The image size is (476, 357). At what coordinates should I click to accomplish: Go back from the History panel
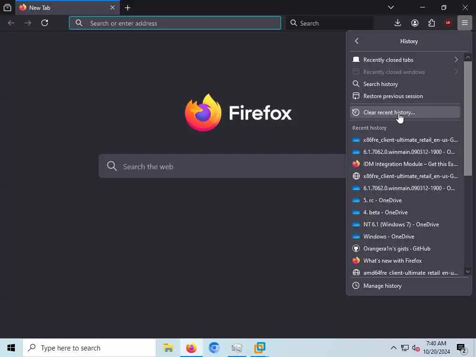(357, 41)
